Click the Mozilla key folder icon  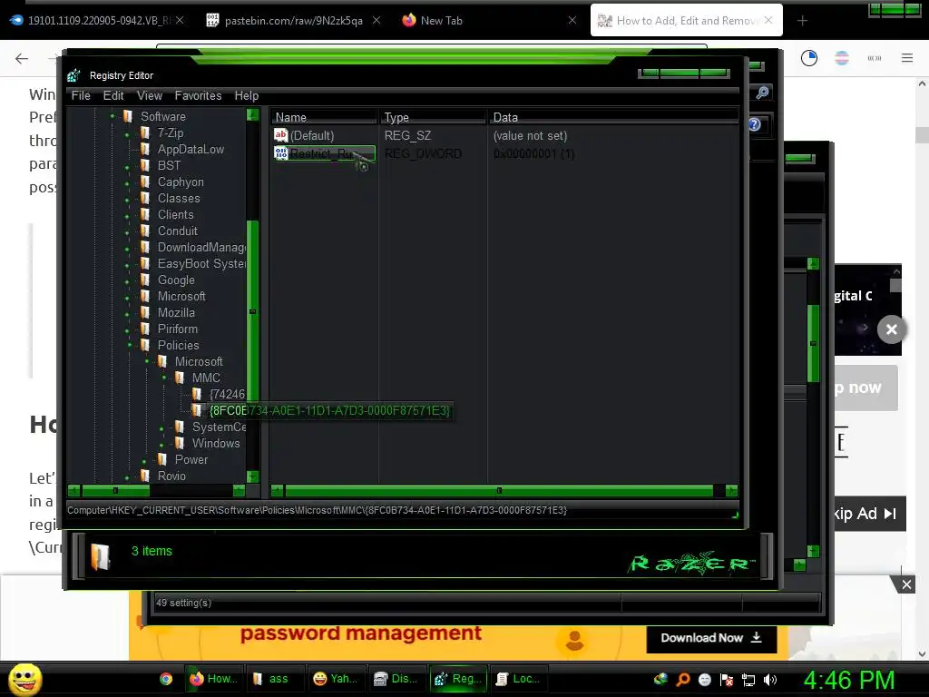click(145, 312)
